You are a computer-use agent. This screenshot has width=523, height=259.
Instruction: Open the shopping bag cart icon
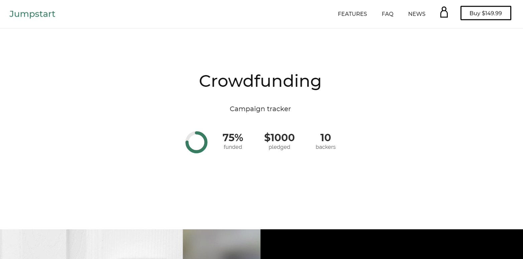click(x=444, y=12)
